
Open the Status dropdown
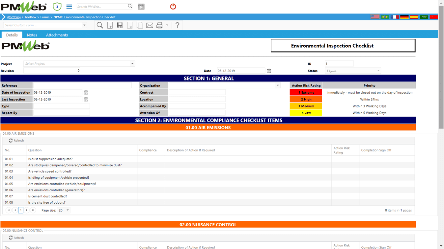[x=353, y=71]
